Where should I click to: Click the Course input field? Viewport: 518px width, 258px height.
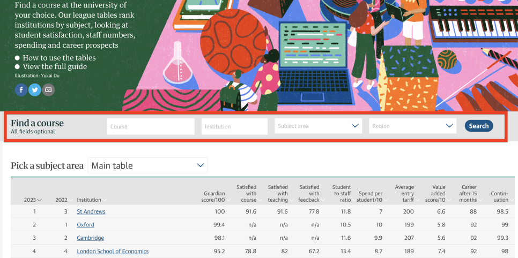coord(151,126)
